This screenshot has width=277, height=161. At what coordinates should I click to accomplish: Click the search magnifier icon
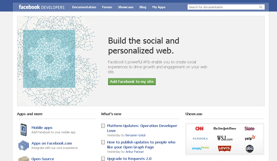(x=261, y=7)
